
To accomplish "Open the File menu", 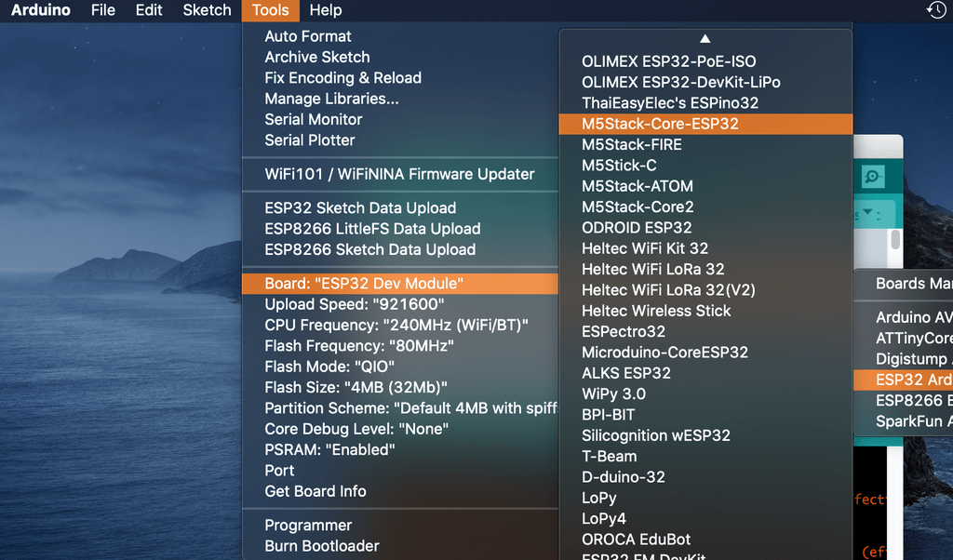I will point(103,10).
